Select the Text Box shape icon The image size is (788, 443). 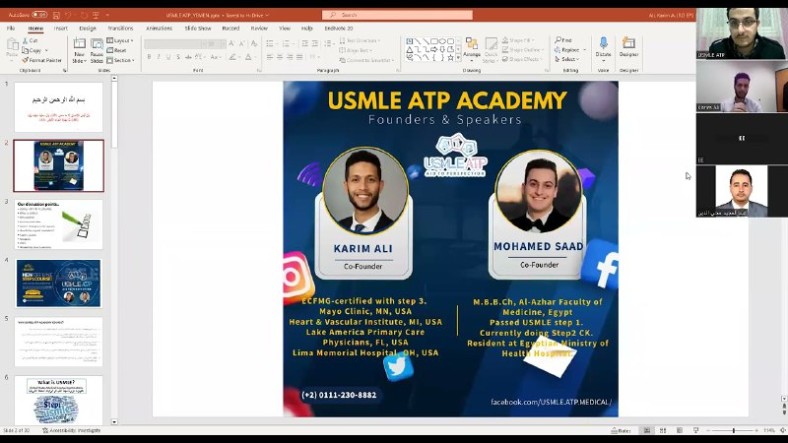click(410, 41)
